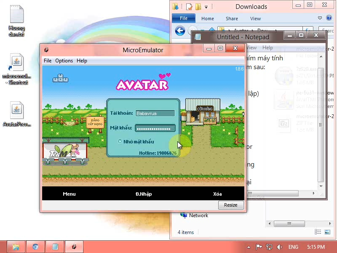Screen dimensions: 337x253
Task: Click the TeaM bus stop billboard
Action: (x=65, y=151)
